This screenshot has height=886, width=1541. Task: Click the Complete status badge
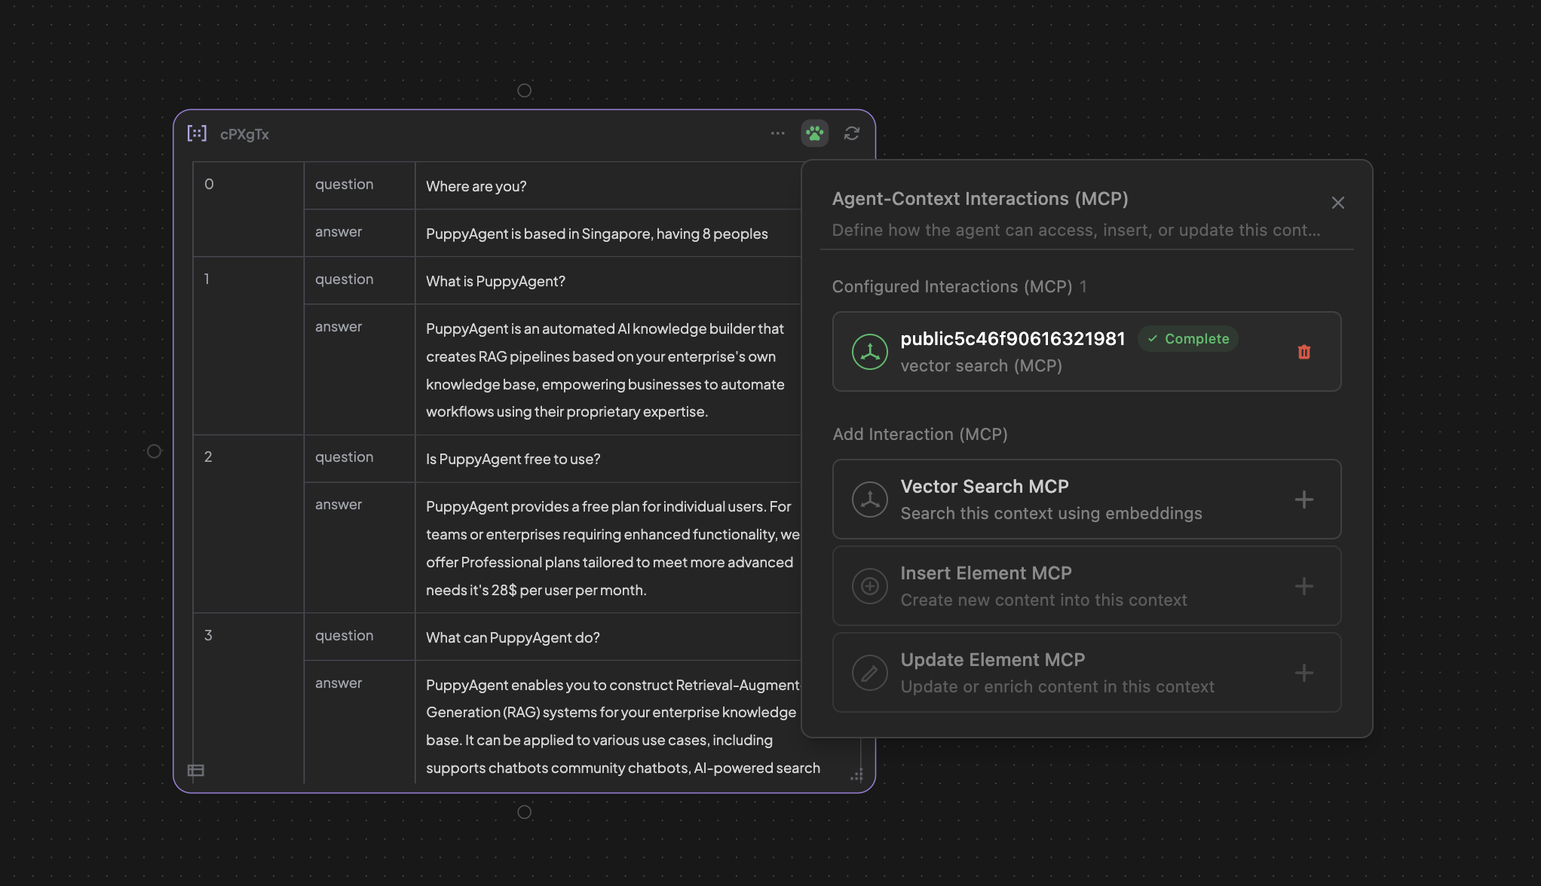pos(1188,339)
